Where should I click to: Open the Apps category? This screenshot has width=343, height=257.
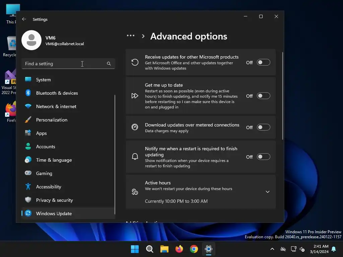pyautogui.click(x=68, y=133)
